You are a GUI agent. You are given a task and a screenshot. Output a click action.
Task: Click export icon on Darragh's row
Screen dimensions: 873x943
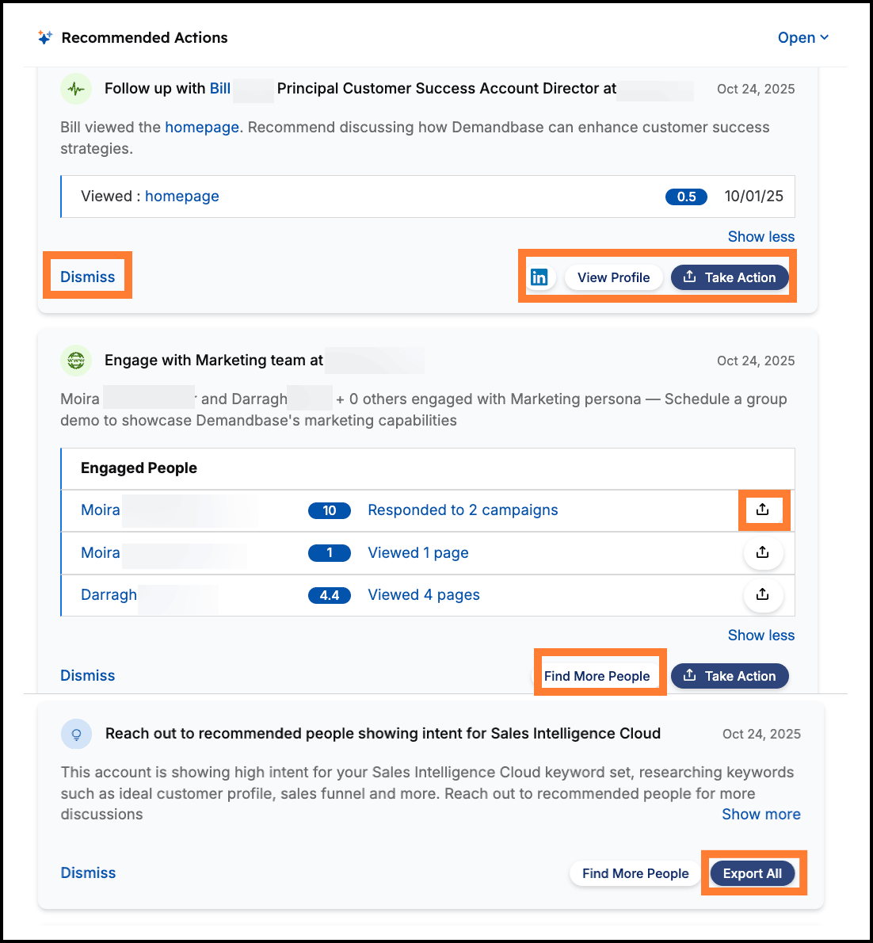[x=762, y=594]
